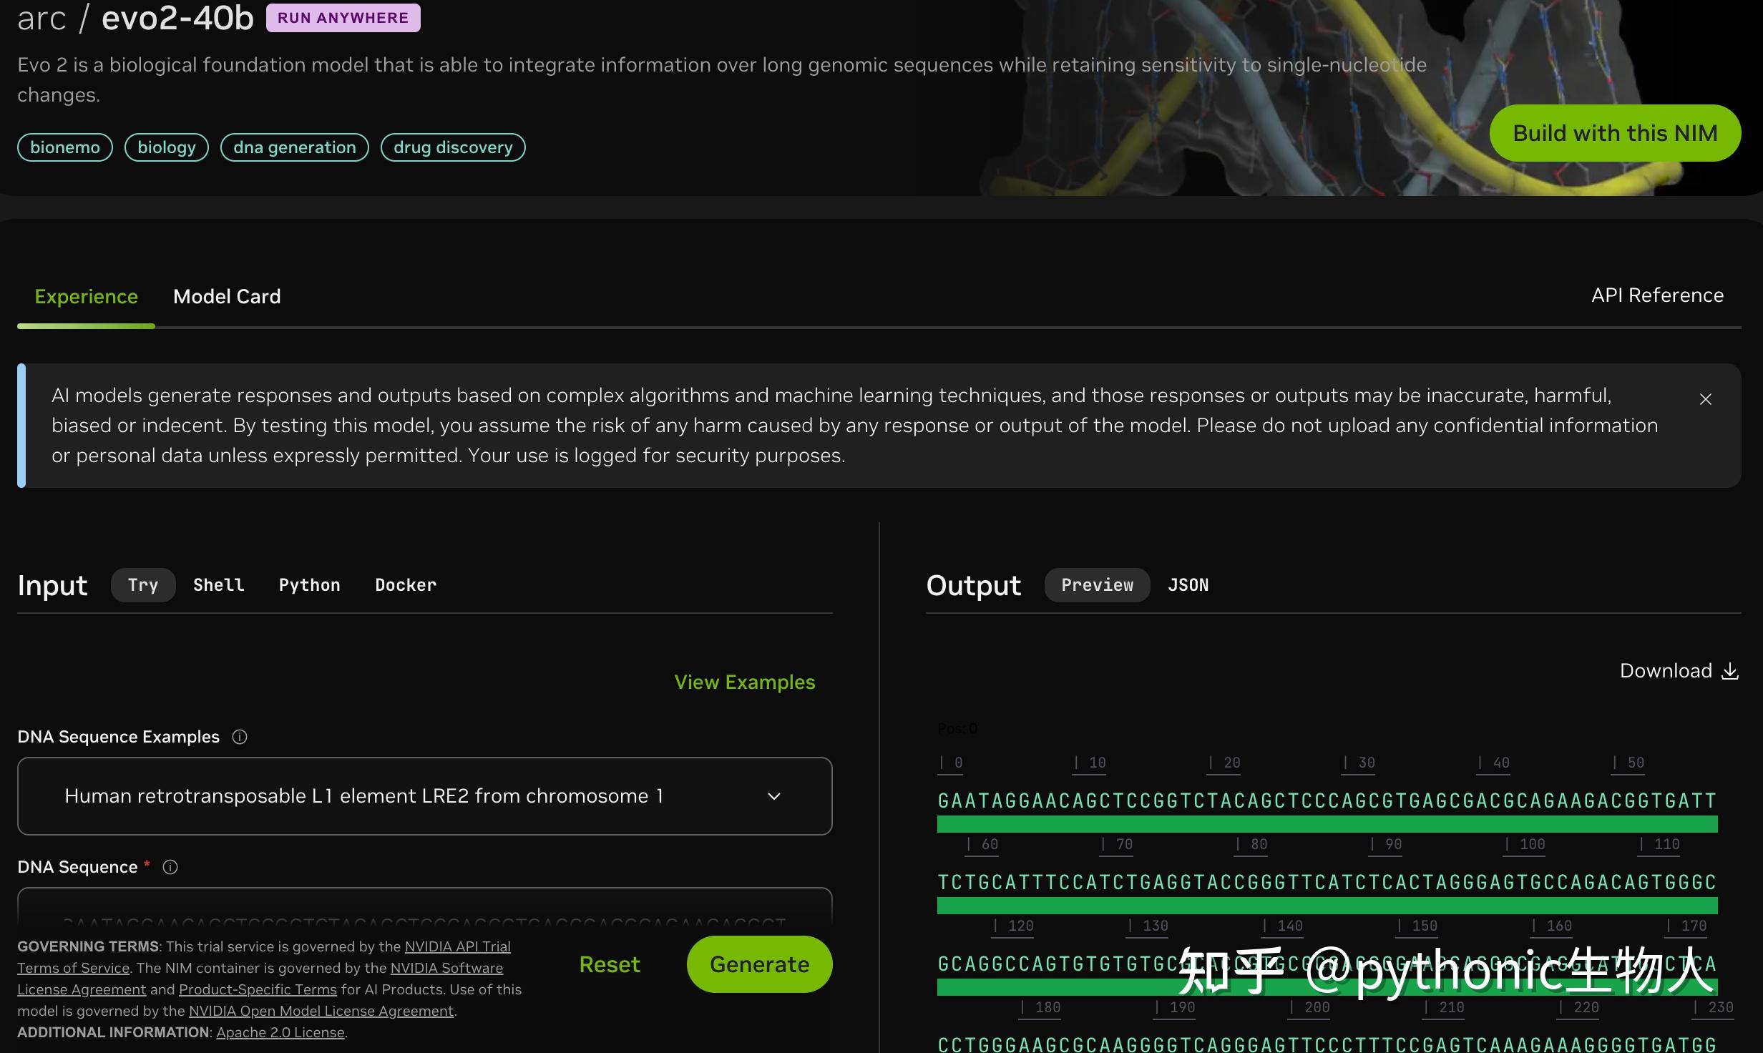Open the API Reference link
Image resolution: width=1763 pixels, height=1053 pixels.
[x=1657, y=295]
